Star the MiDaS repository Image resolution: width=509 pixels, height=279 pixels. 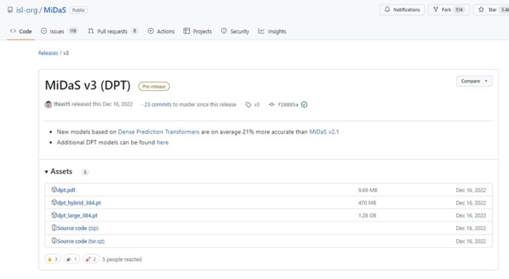(x=491, y=10)
